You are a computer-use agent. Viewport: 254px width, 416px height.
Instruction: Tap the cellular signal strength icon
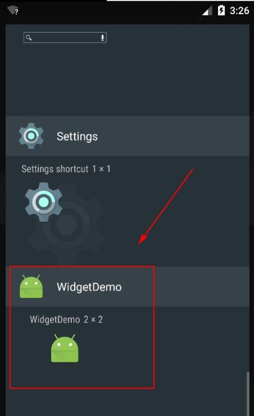pyautogui.click(x=208, y=11)
